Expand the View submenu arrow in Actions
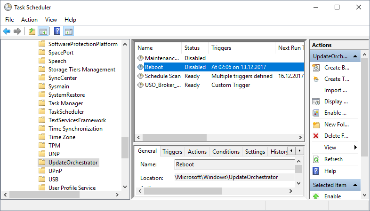The width and height of the screenshot is (370, 211). (355, 148)
